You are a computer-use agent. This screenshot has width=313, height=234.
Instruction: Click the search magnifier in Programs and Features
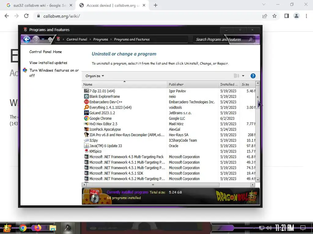tap(250, 39)
